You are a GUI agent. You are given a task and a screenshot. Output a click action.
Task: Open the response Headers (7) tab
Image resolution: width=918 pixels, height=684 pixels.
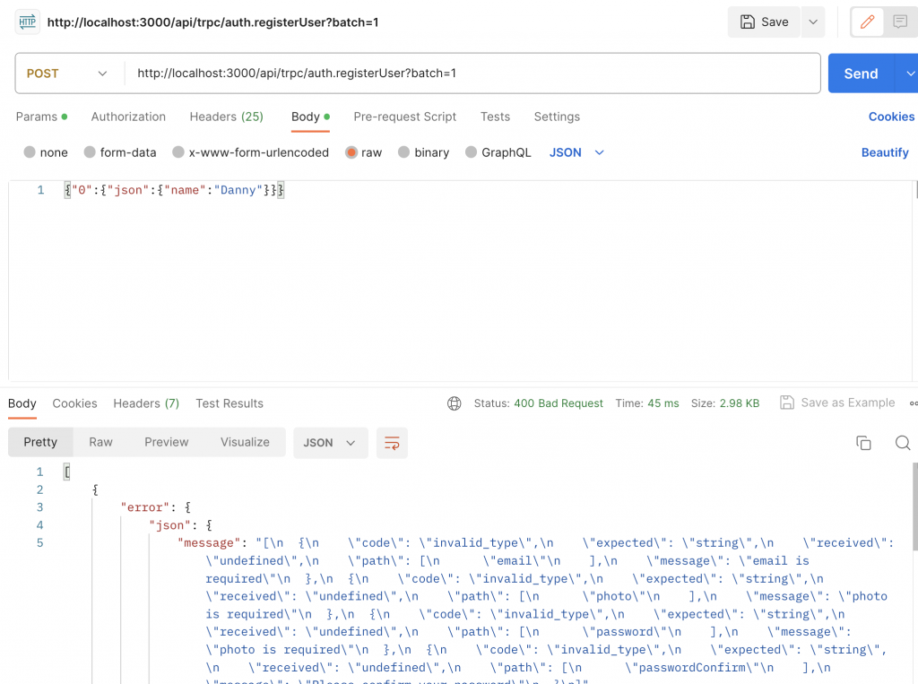tap(146, 403)
